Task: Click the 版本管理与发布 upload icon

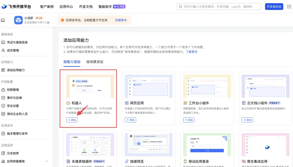Action: [3, 134]
